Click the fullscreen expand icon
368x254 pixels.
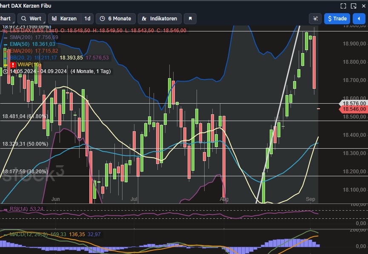pos(343,6)
